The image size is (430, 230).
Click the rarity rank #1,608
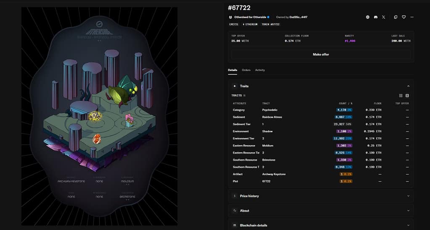click(x=350, y=41)
